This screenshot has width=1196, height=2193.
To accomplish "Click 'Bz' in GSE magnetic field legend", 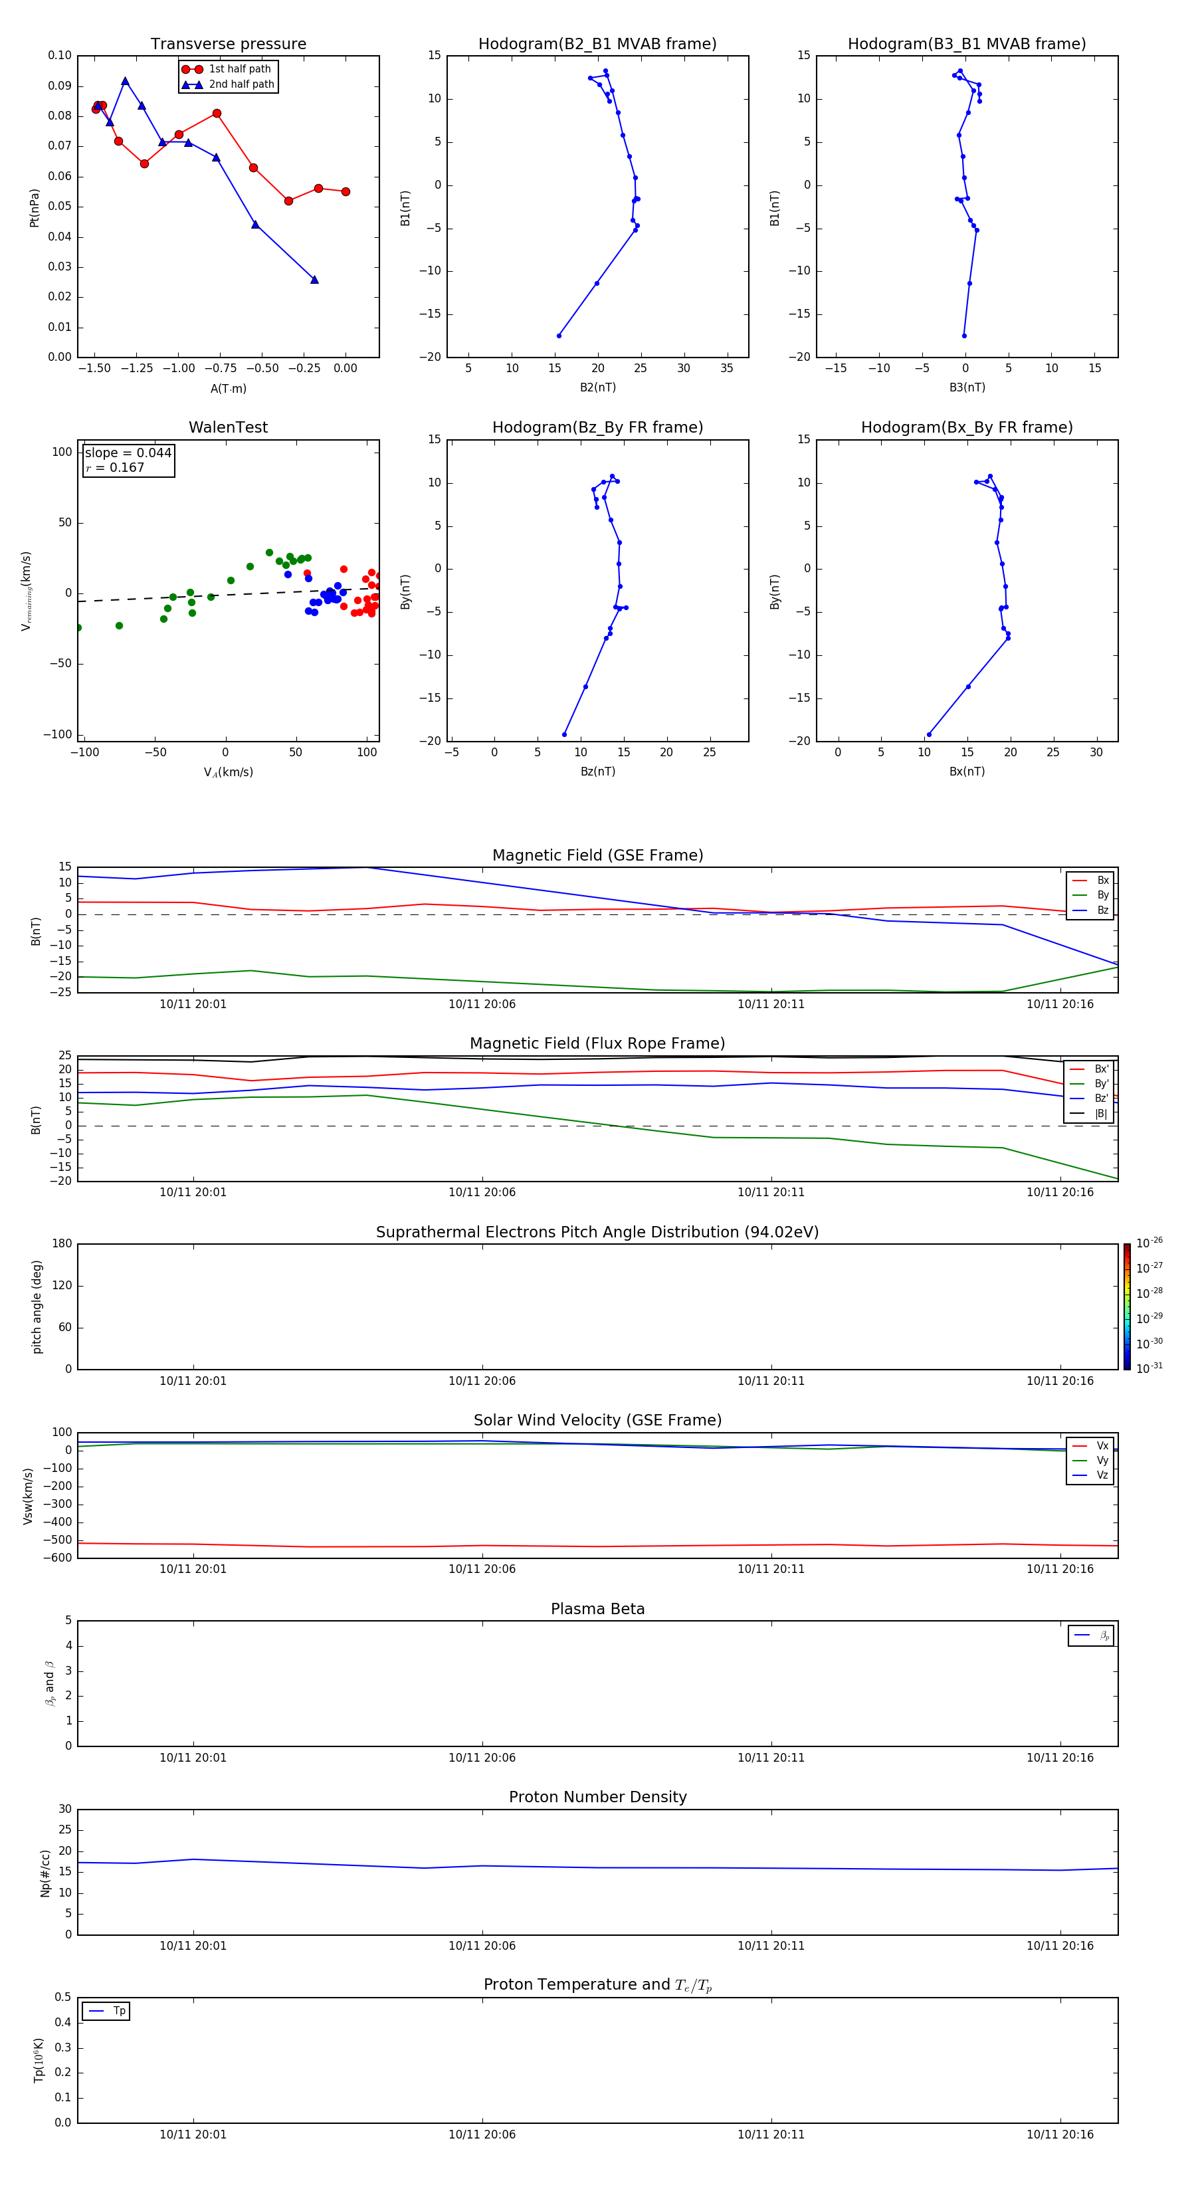I will click(1102, 910).
